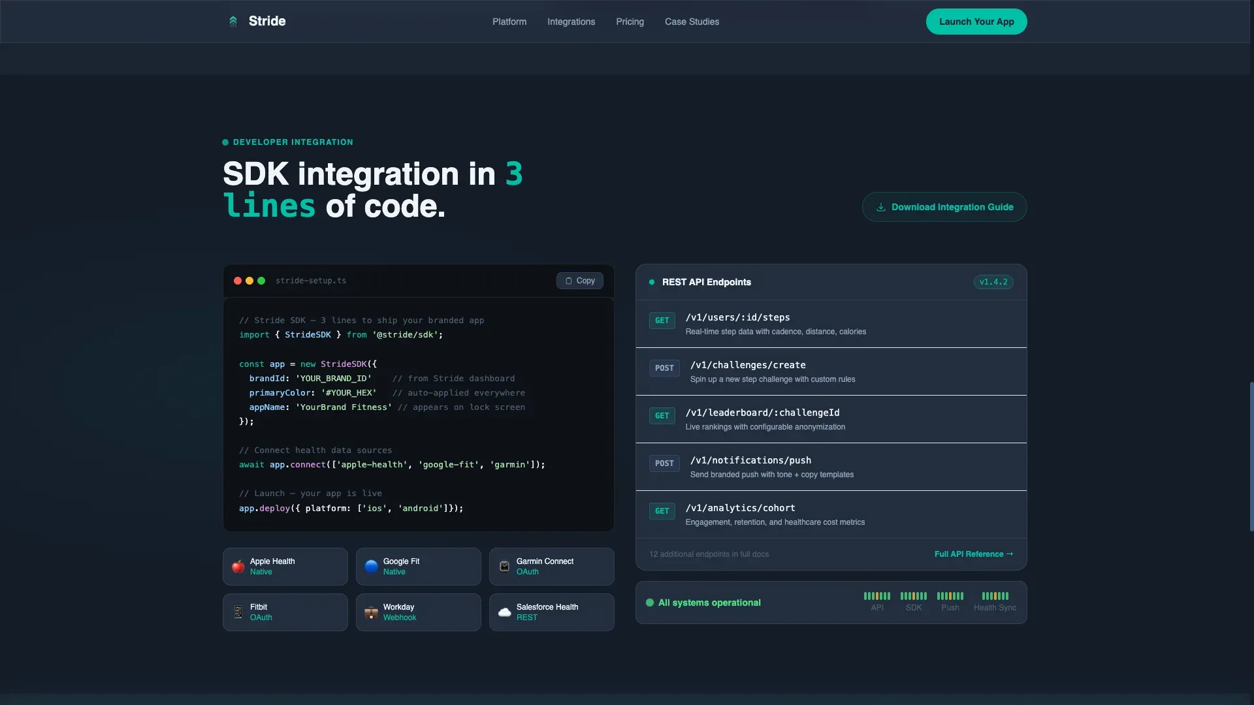
Task: Click the Push uptime bars indicator
Action: click(x=950, y=596)
